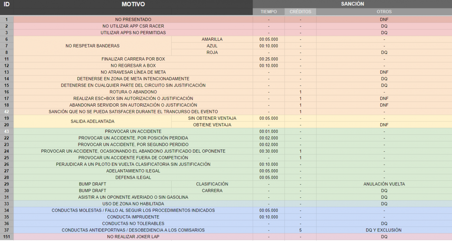Select the NO RESPETAR BANDERAS merged cell
The width and height of the screenshot is (452, 241).
(x=93, y=46)
